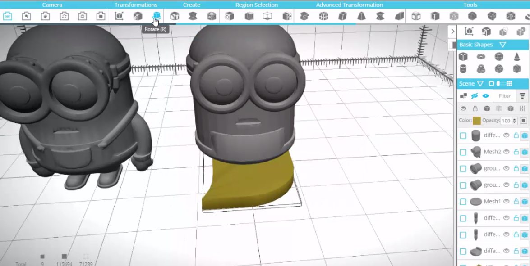This screenshot has height=266, width=530.
Task: Click the blue eye visible-objects filter
Action: (x=486, y=96)
